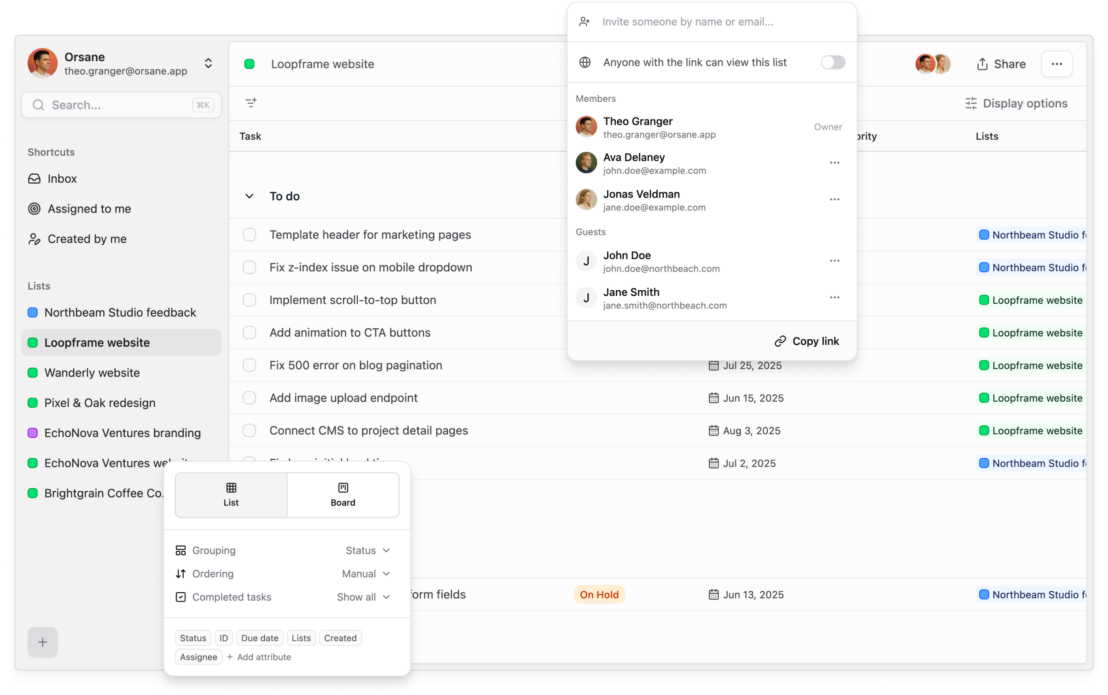
Task: Collapse the To do group
Action: (249, 196)
